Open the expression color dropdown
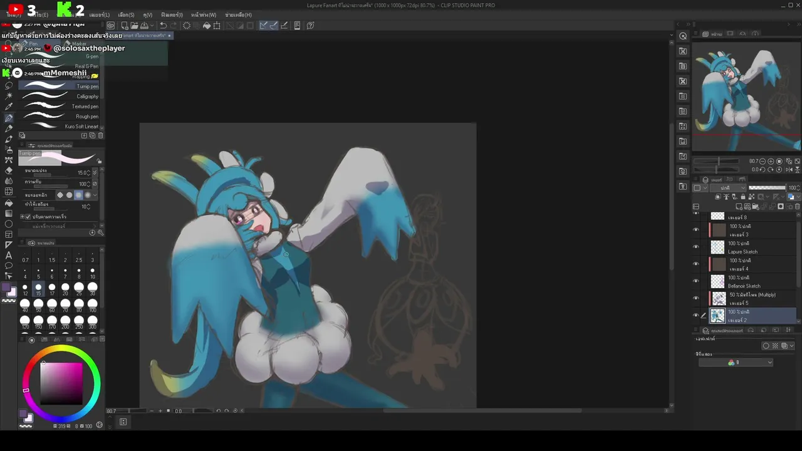 736,363
